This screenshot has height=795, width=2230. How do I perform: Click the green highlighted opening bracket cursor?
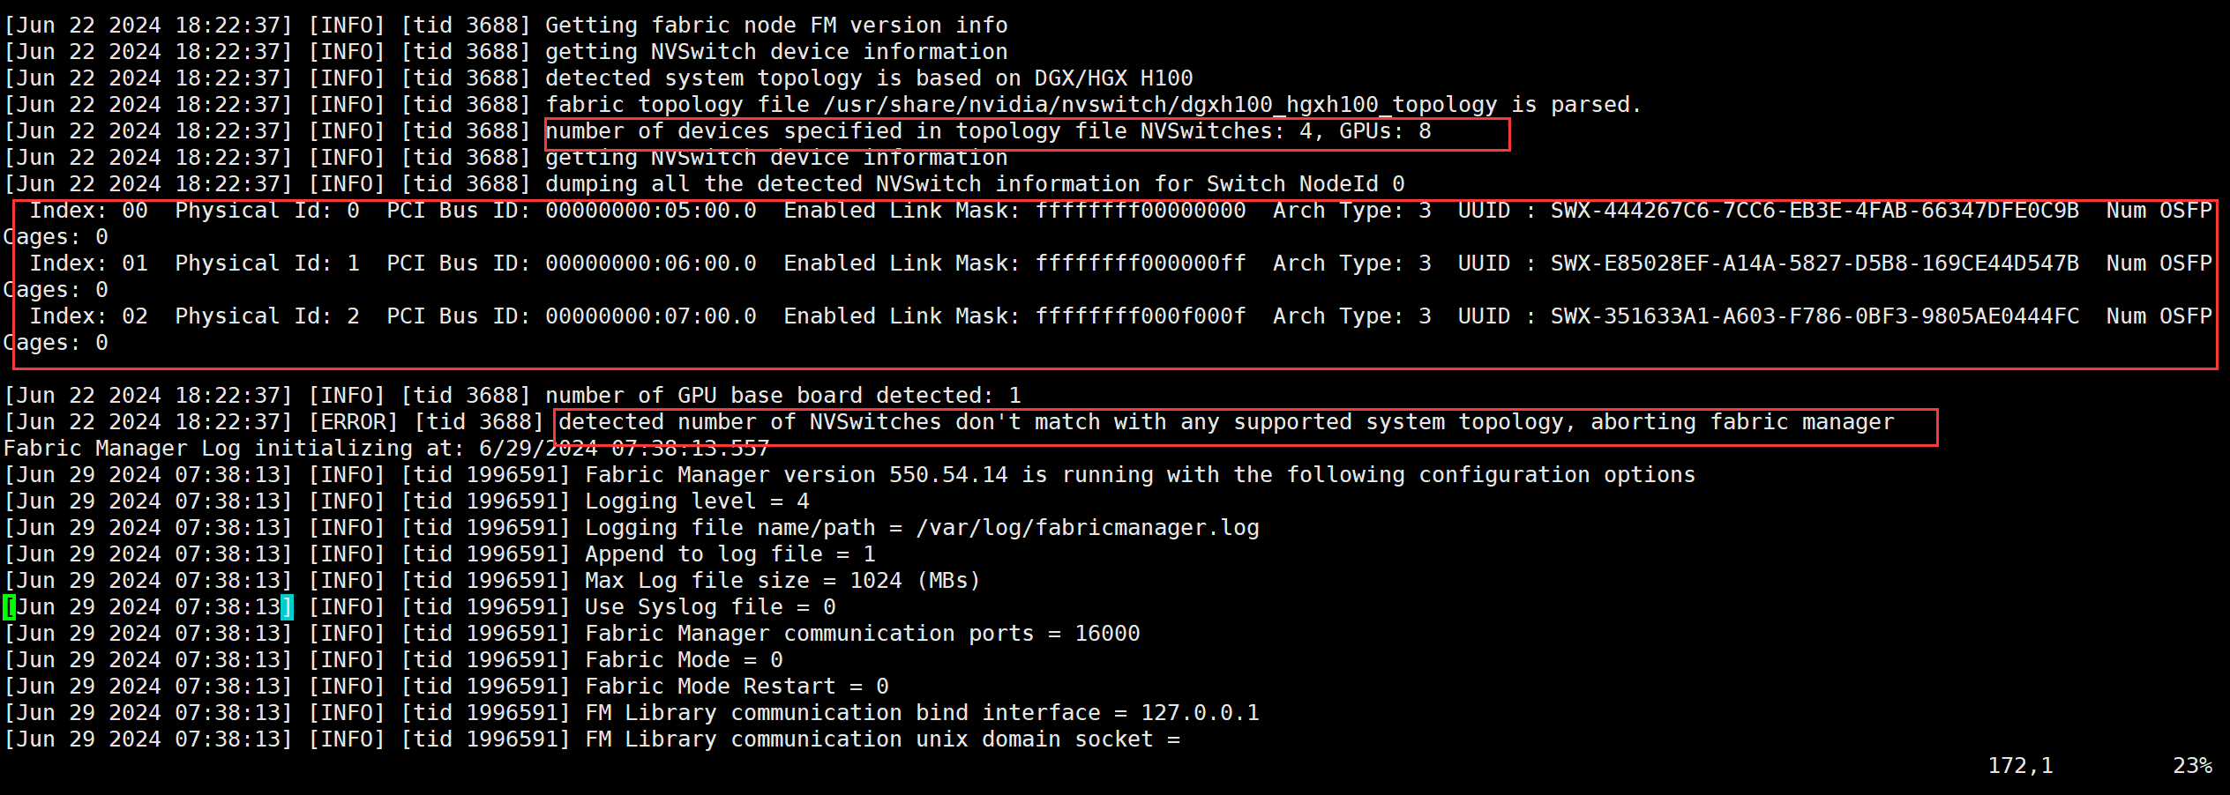pyautogui.click(x=10, y=607)
